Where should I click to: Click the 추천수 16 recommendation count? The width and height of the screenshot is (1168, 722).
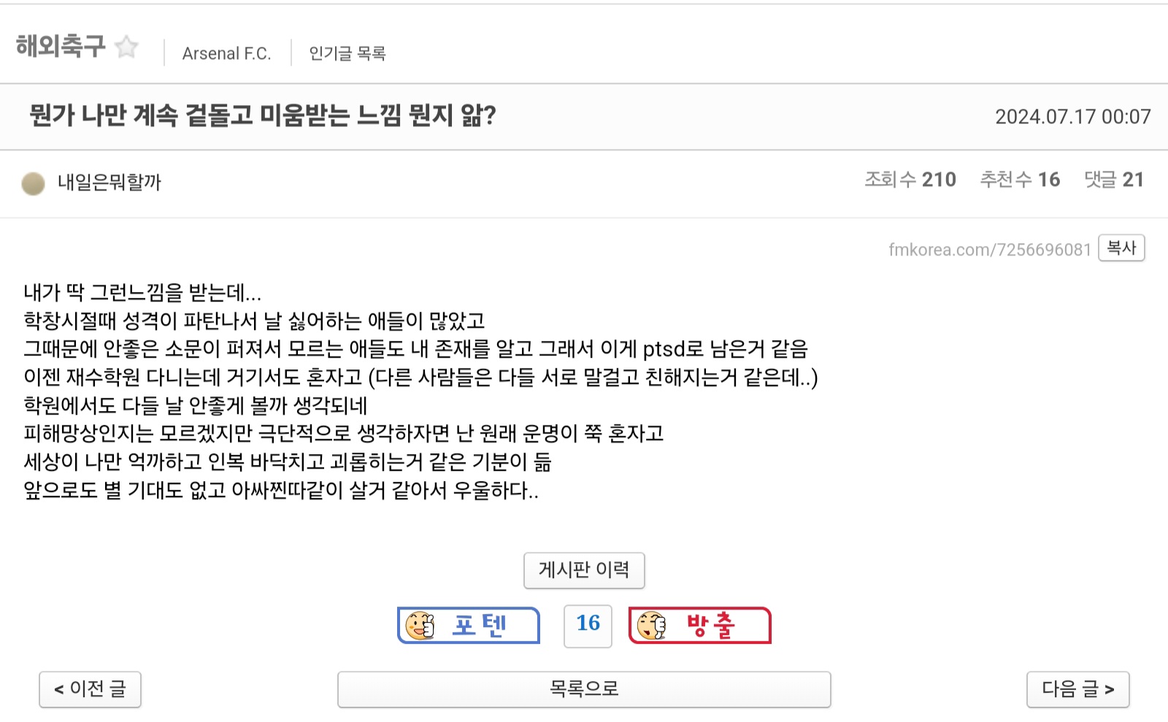(1020, 180)
